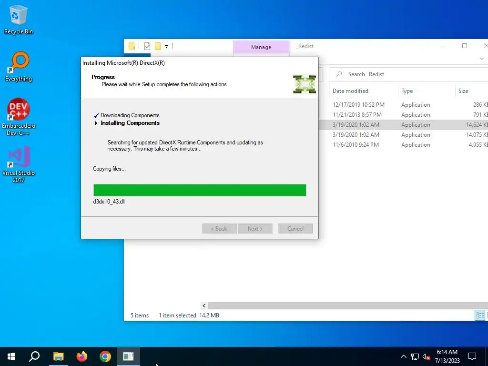
Task: Sort by the Type column header
Action: point(427,91)
